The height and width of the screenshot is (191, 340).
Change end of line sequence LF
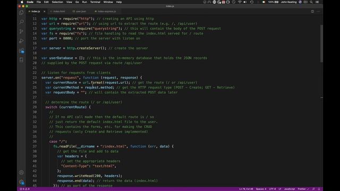[280, 189]
